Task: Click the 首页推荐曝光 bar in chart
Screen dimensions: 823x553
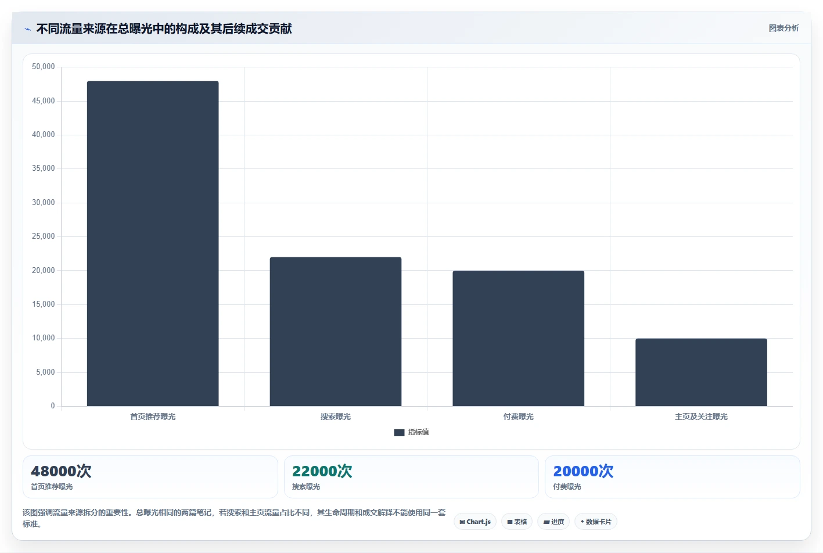Action: click(x=153, y=243)
